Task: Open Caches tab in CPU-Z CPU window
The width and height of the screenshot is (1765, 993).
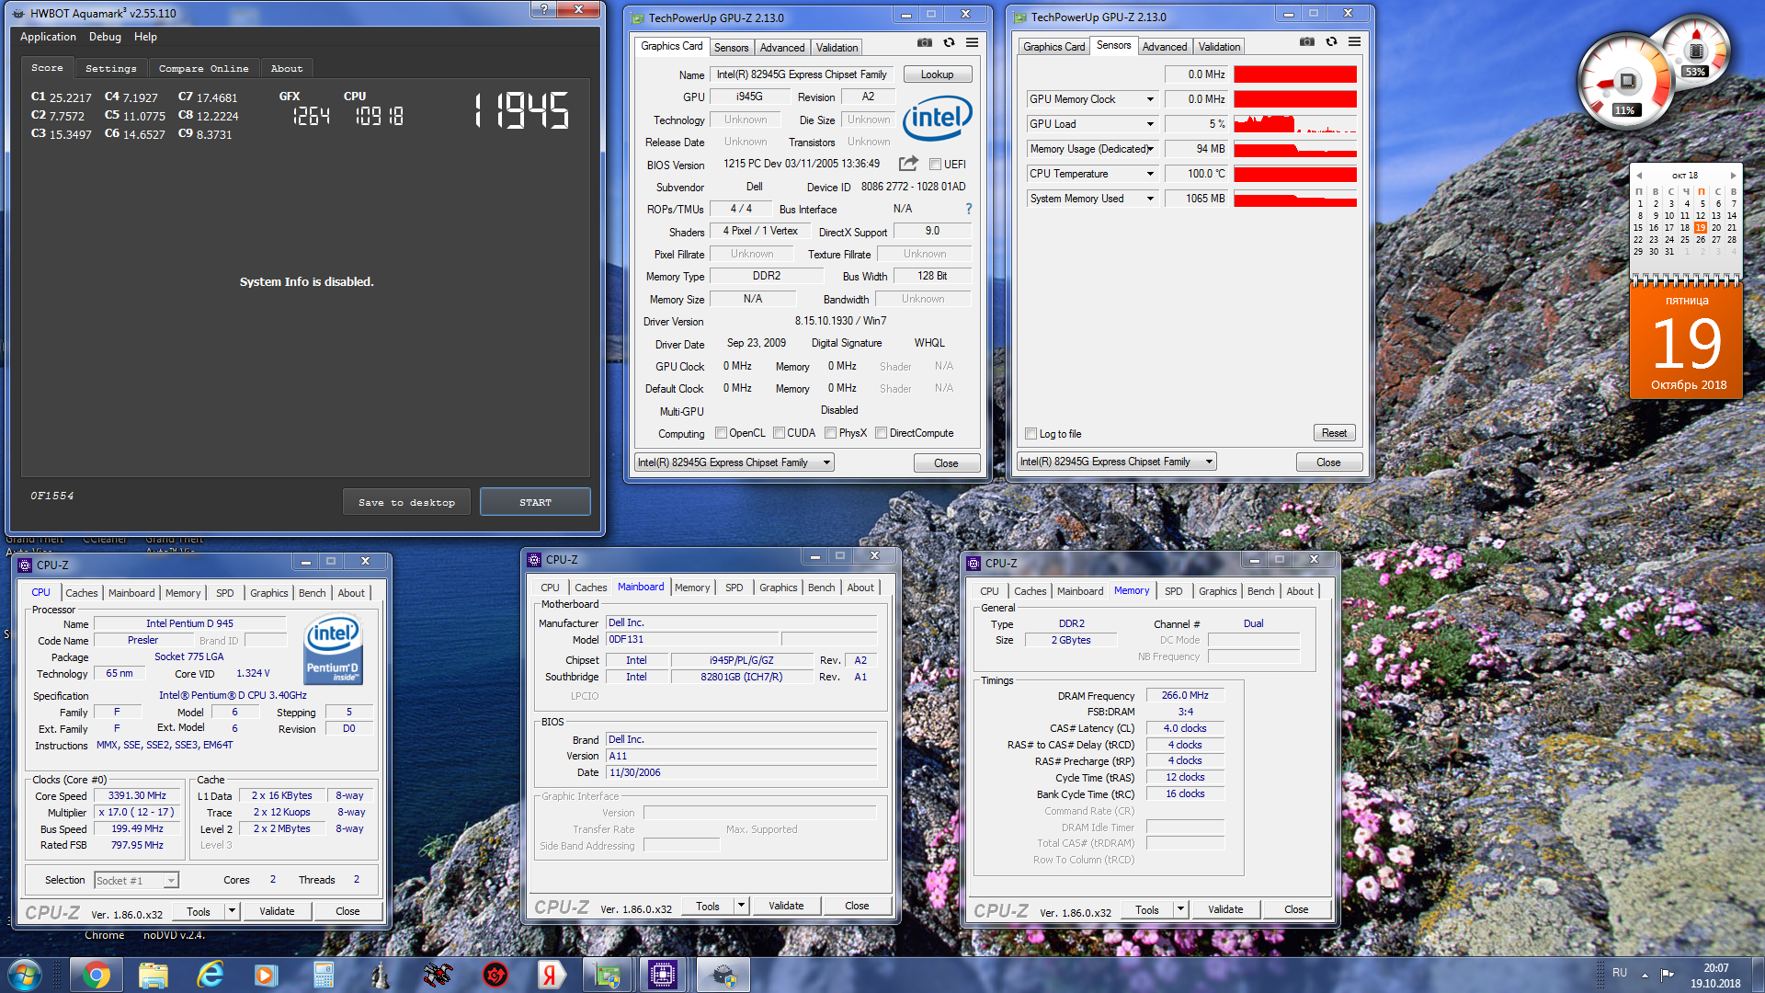Action: (81, 593)
